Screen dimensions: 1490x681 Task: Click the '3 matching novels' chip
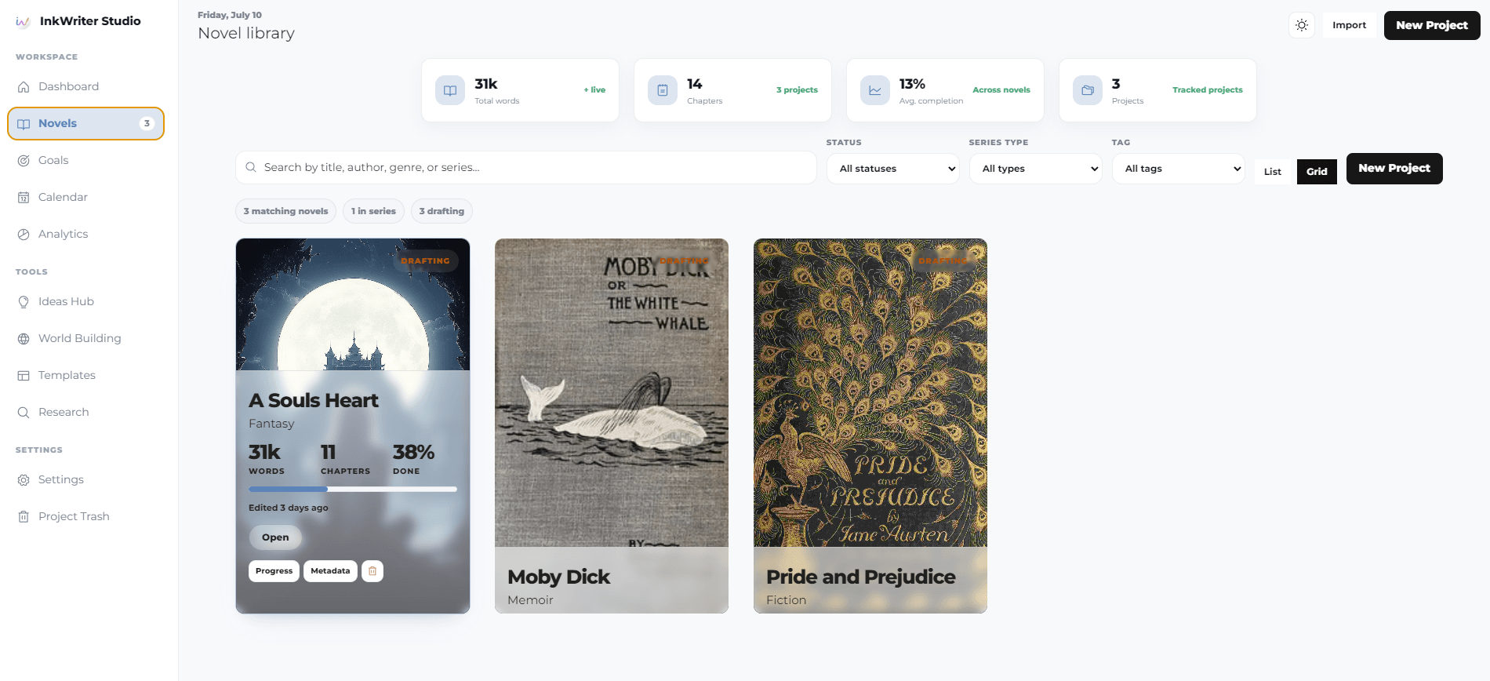point(286,211)
